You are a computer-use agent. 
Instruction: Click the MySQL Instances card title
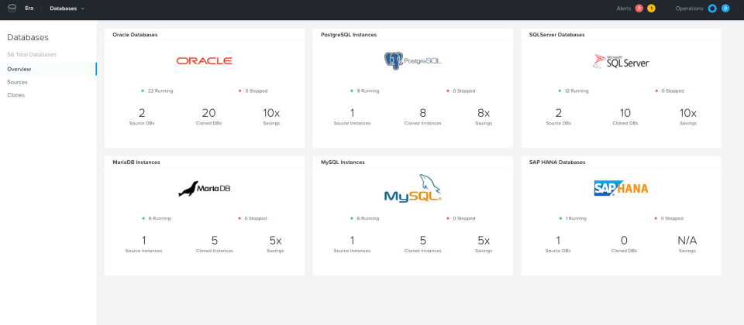343,162
